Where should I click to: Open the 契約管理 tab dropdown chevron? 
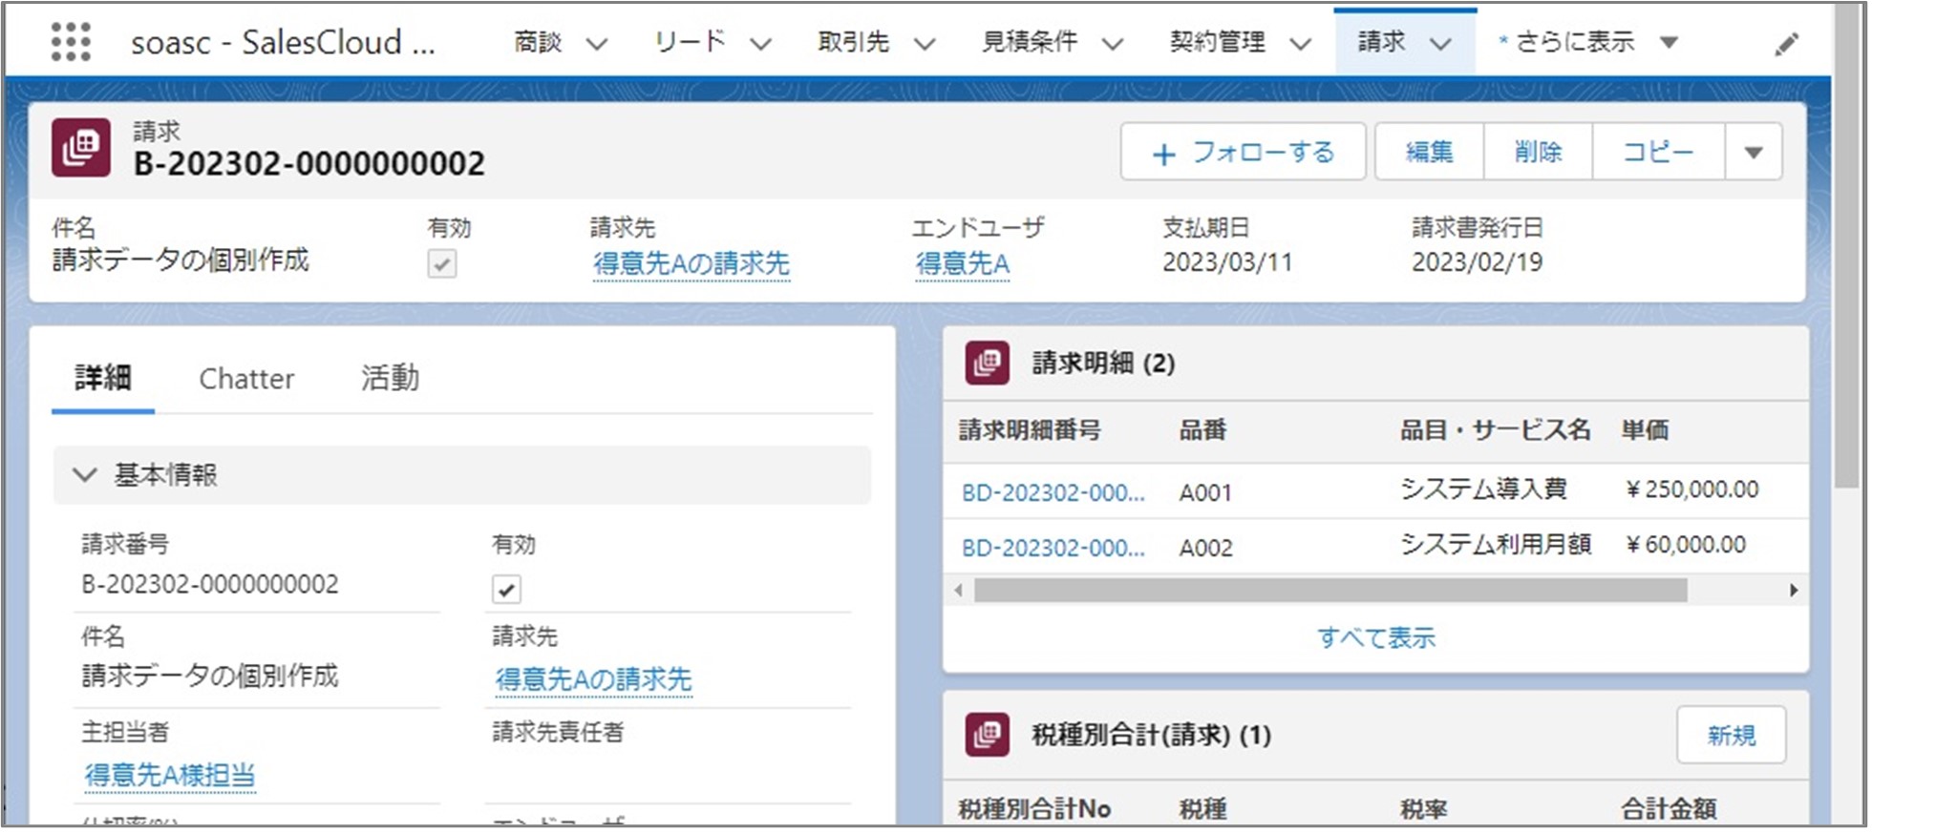1300,44
